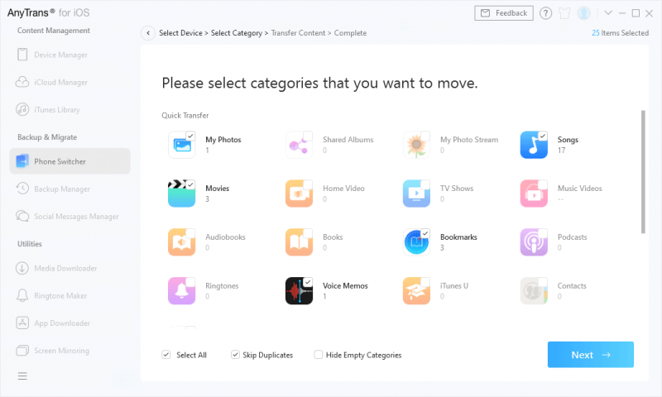This screenshot has width=662, height=397.
Task: Open Device Manager in sidebar
Action: coord(70,55)
